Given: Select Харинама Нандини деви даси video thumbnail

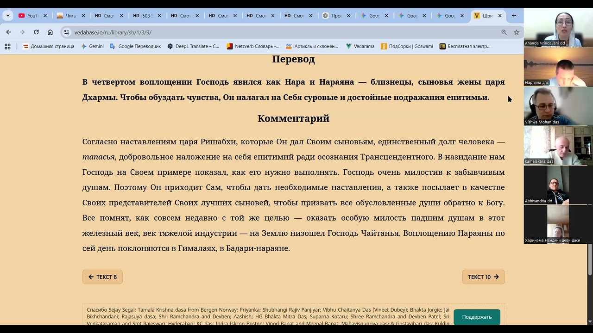Looking at the screenshot, I should tap(558, 224).
